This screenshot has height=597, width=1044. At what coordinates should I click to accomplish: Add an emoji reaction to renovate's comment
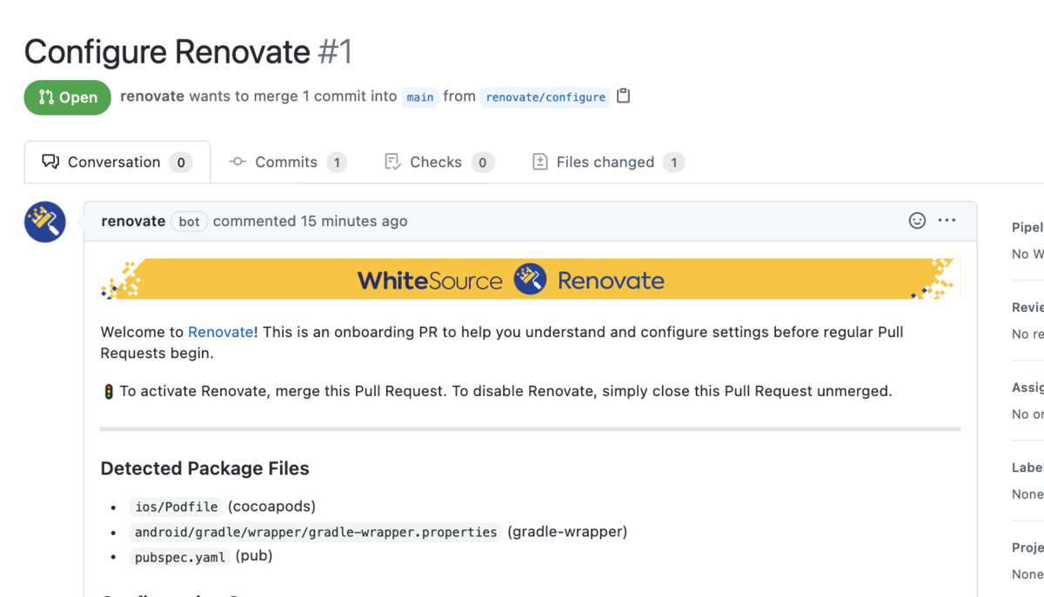[x=917, y=221]
